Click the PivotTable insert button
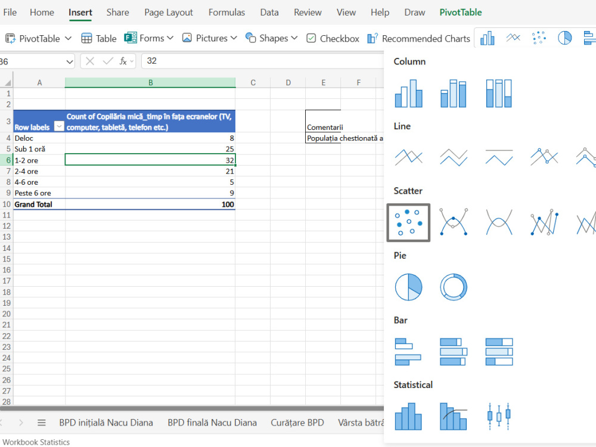 pos(32,38)
